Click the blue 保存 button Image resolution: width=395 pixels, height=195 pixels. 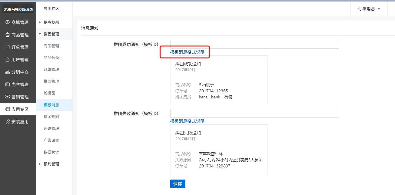point(178,184)
